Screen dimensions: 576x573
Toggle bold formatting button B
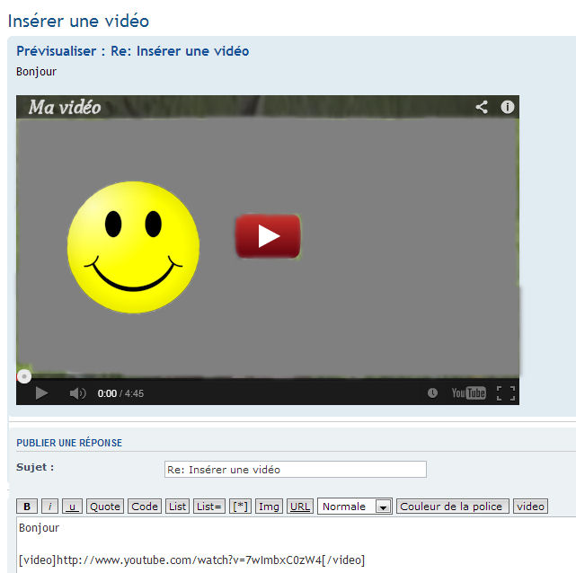(27, 507)
